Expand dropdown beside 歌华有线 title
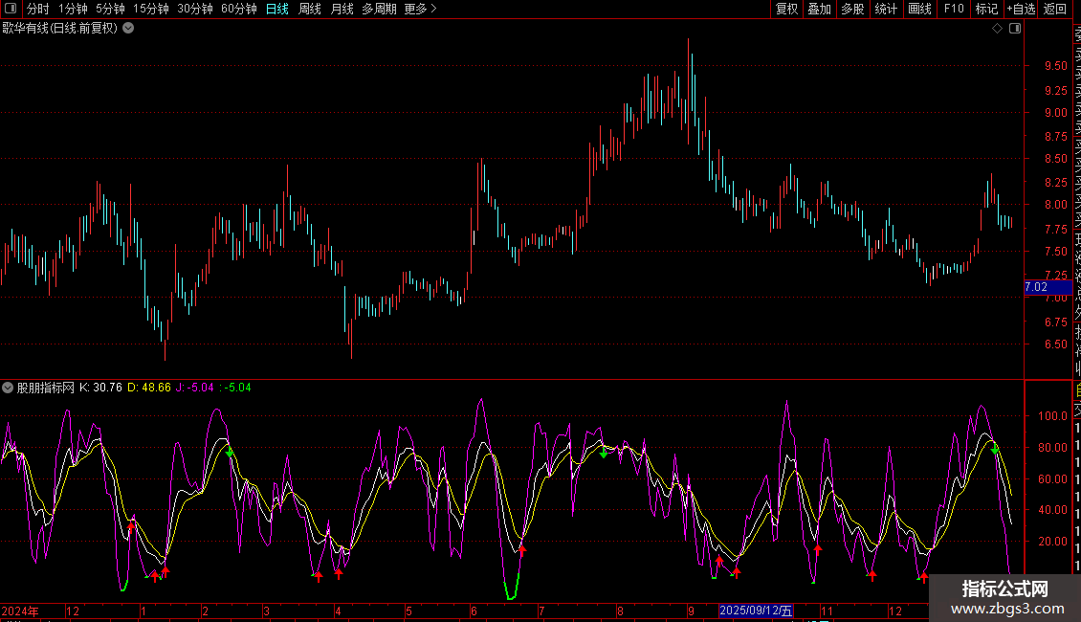The height and width of the screenshot is (622, 1081). [x=128, y=29]
